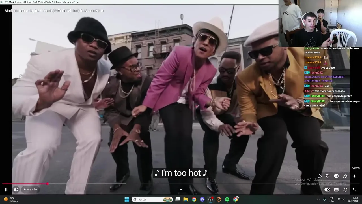
Task: Open the youtu.be link posted by leonn23X
Action: pyautogui.click(x=324, y=79)
